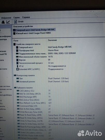Click the report page icon beside Отчёт
Viewport: 105px width, 140px height.
(16, 22)
